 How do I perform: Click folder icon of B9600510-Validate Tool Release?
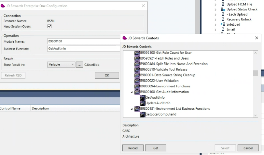click(137, 70)
